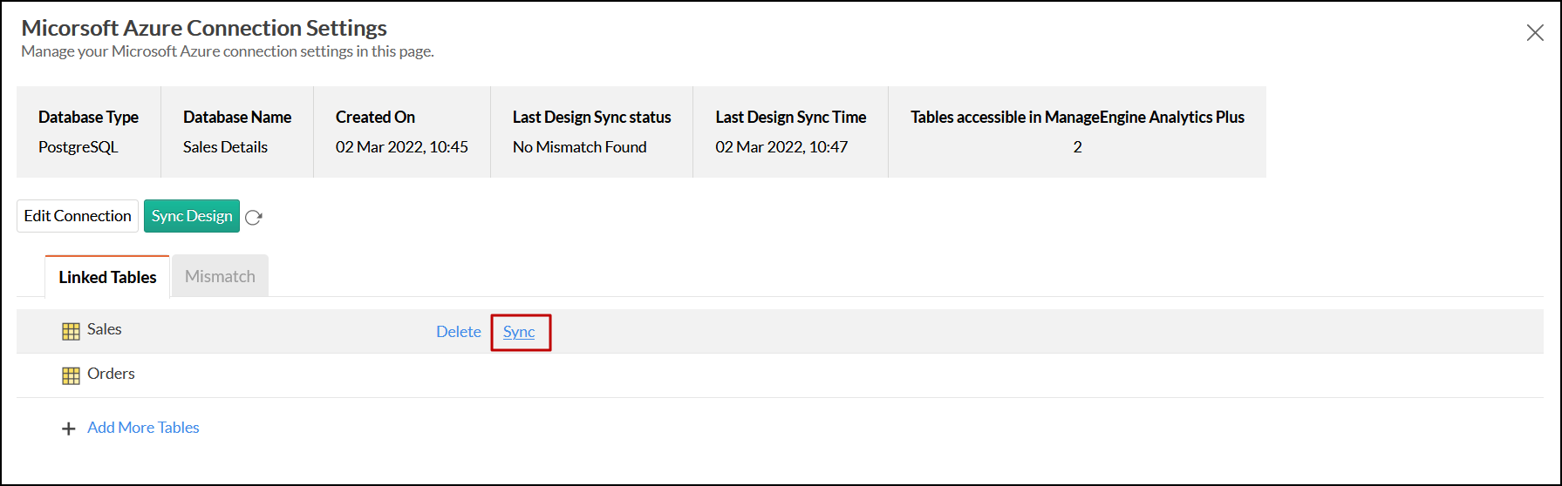
Task: Sync the Sales table
Action: click(x=519, y=332)
